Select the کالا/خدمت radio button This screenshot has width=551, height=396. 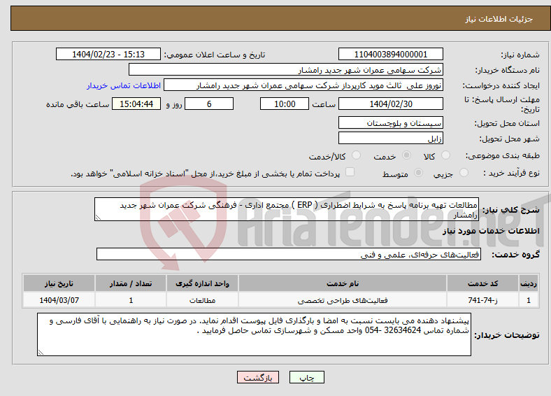point(357,155)
